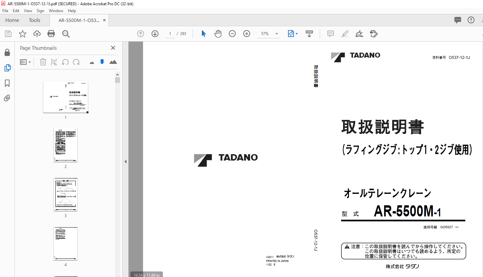Click the Save file icon
Viewport: 483px width, 277px height.
point(8,34)
